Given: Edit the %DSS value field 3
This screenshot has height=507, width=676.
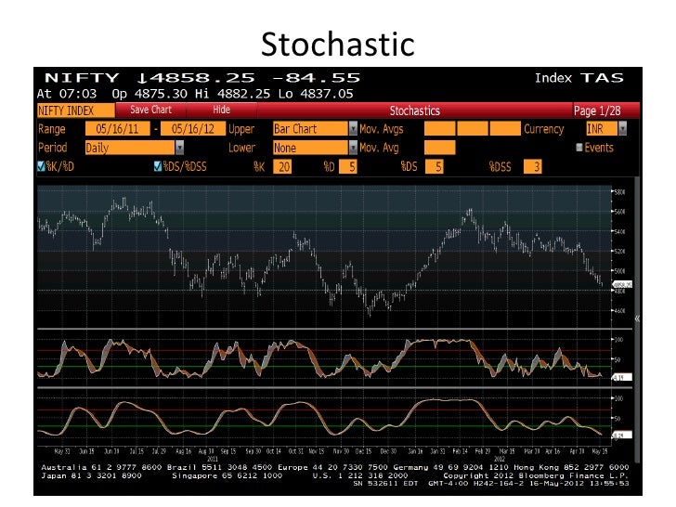Looking at the screenshot, I should pos(533,167).
